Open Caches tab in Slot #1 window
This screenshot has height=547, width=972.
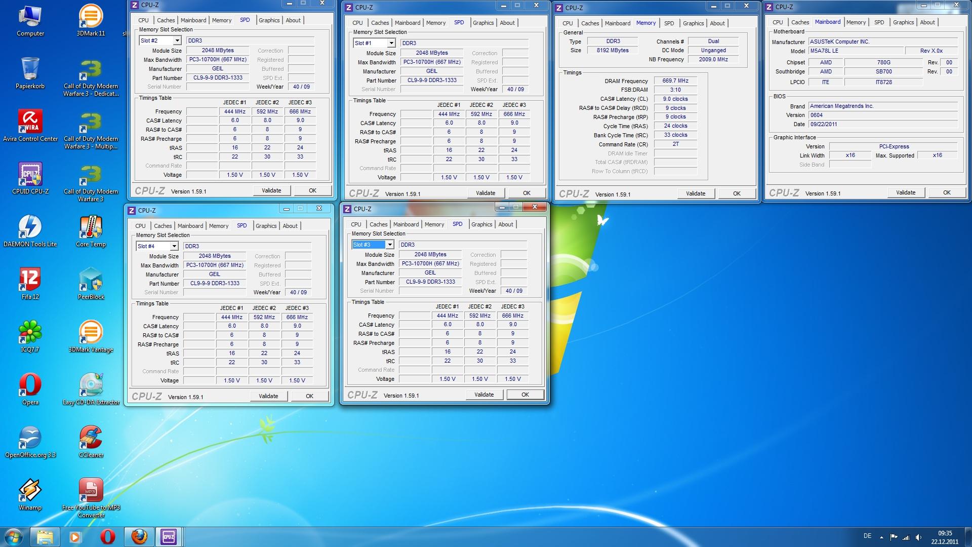[x=380, y=23]
